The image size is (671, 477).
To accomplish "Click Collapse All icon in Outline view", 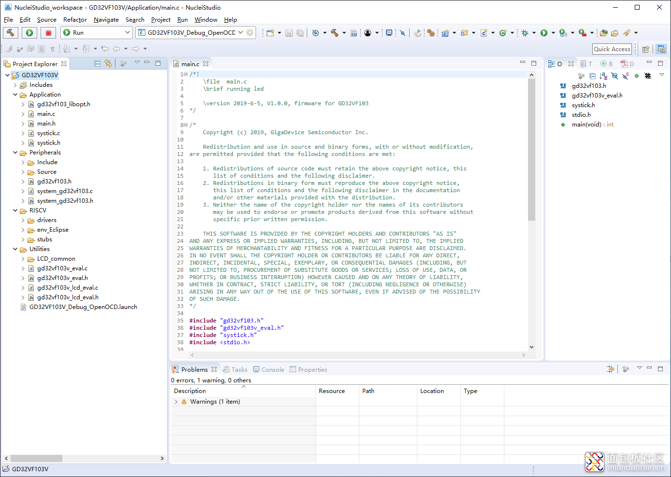I will point(592,76).
